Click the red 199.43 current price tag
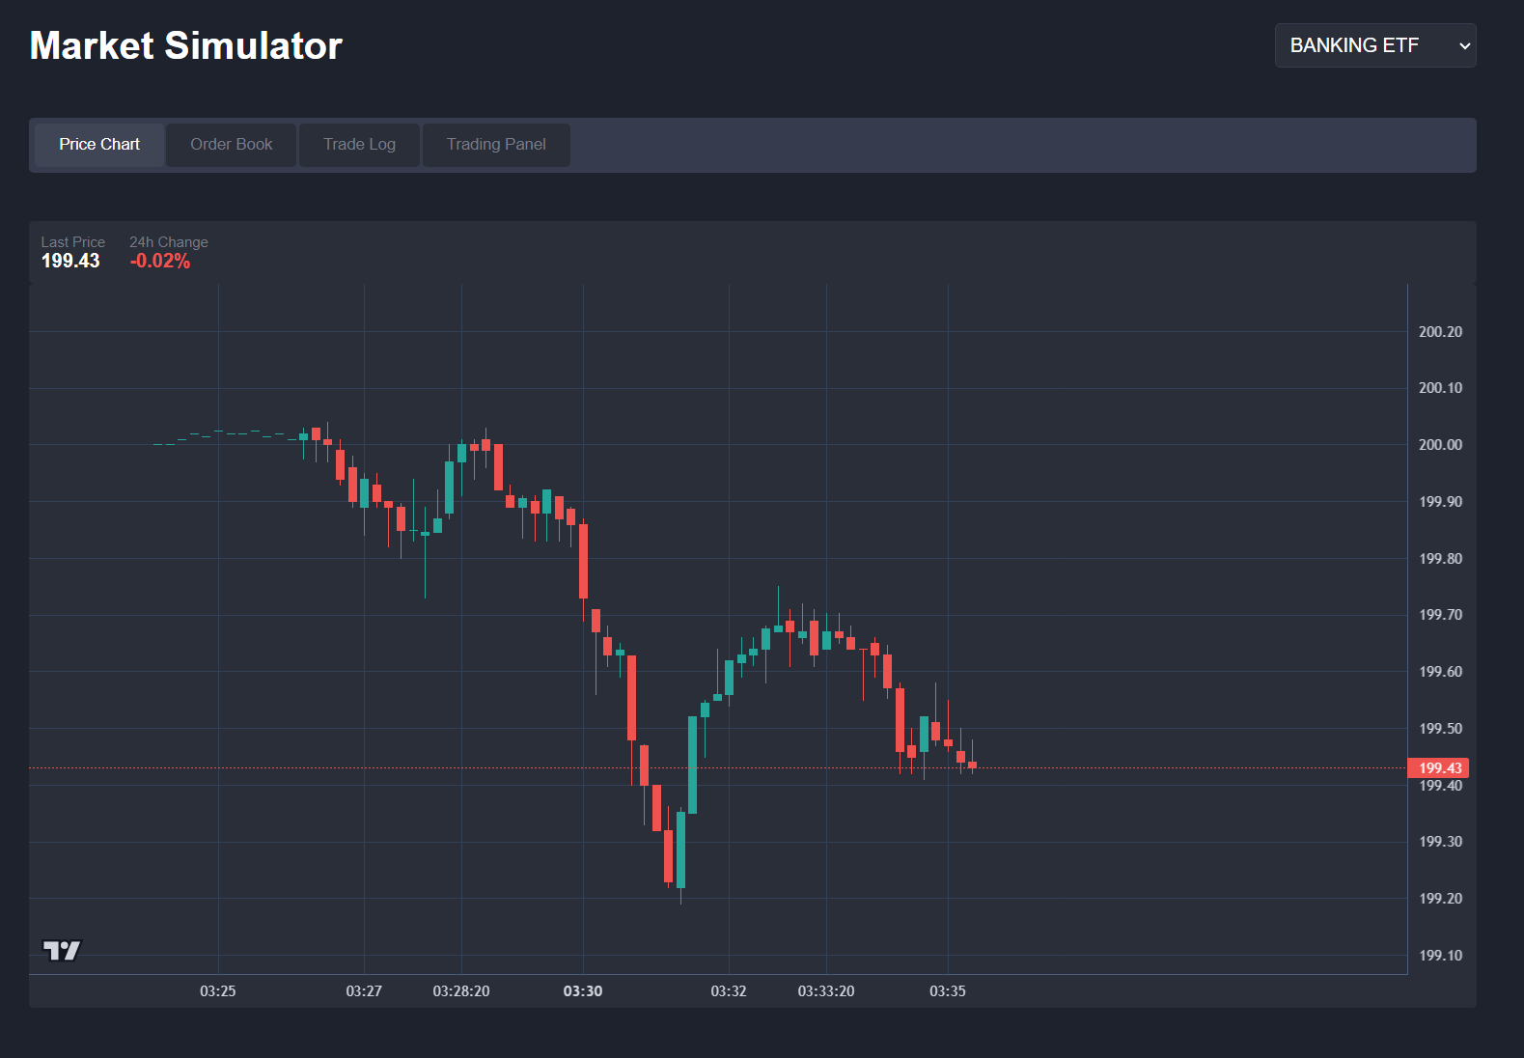1524x1058 pixels. (1438, 768)
